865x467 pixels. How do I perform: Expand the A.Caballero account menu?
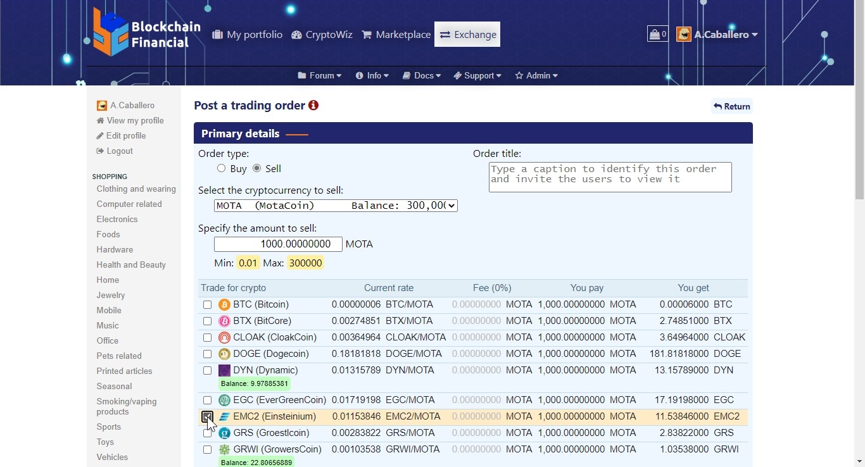click(717, 34)
